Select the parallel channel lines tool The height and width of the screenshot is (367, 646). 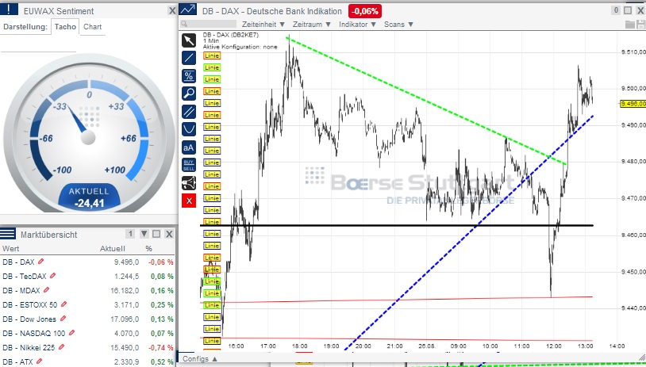[x=189, y=112]
